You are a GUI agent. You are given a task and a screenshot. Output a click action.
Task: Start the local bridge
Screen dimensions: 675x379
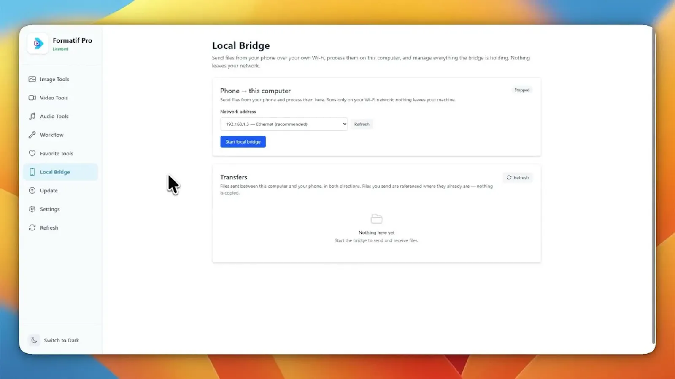click(243, 142)
